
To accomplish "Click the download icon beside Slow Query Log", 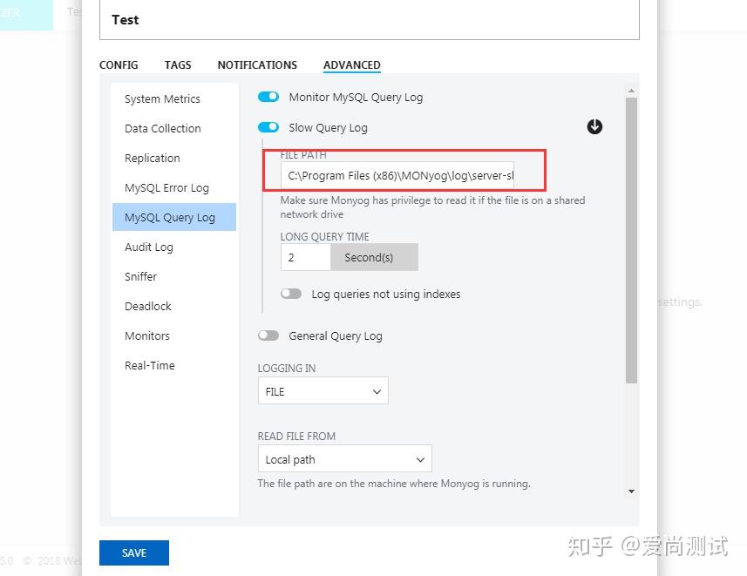I will tap(594, 126).
